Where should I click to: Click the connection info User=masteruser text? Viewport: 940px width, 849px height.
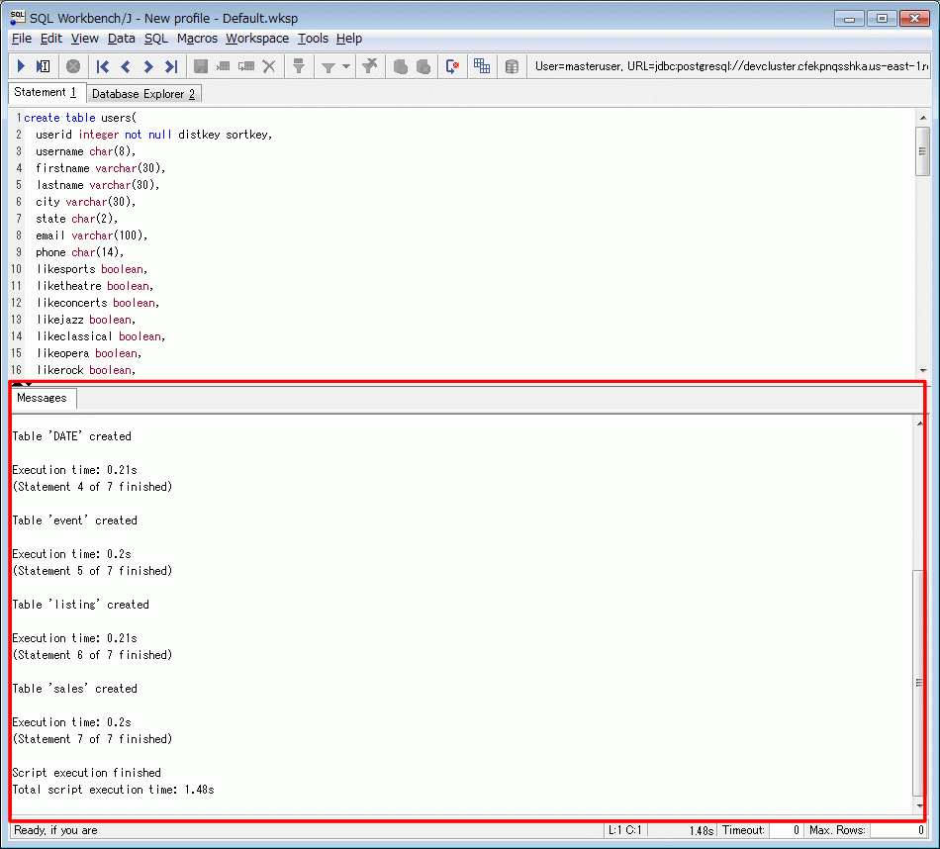tap(731, 66)
